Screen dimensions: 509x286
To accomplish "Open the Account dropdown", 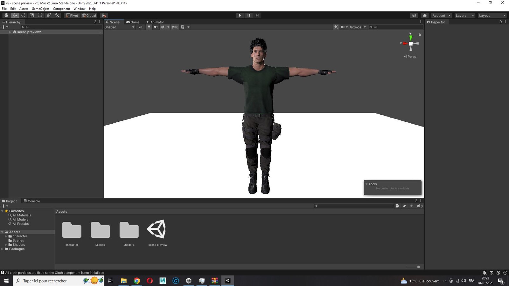I will (442, 15).
